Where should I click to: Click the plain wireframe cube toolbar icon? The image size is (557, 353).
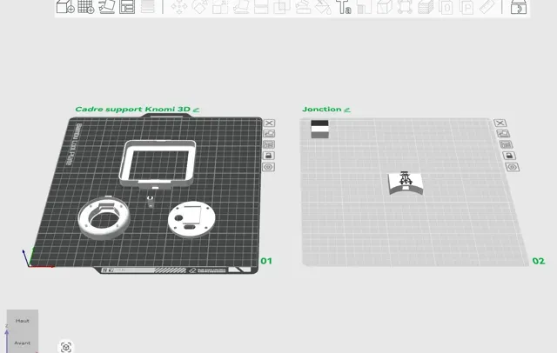pyautogui.click(x=385, y=6)
